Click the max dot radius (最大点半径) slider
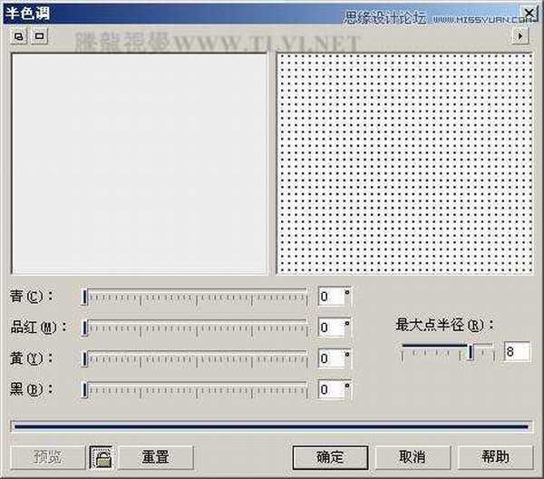This screenshot has width=544, height=479. pyautogui.click(x=447, y=352)
